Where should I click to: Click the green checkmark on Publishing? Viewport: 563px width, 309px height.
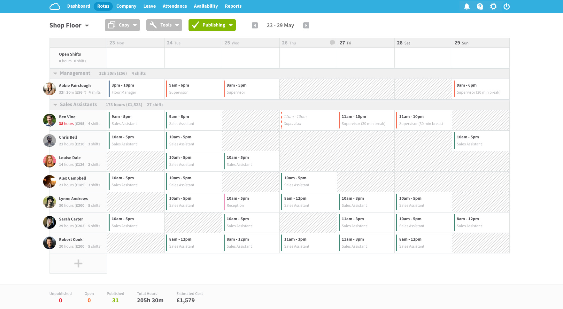click(x=196, y=25)
